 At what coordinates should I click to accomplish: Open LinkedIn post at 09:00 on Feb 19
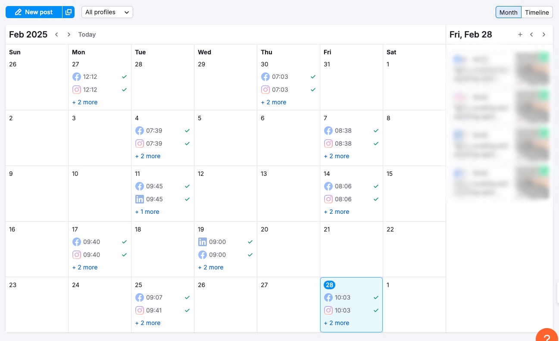(x=225, y=242)
